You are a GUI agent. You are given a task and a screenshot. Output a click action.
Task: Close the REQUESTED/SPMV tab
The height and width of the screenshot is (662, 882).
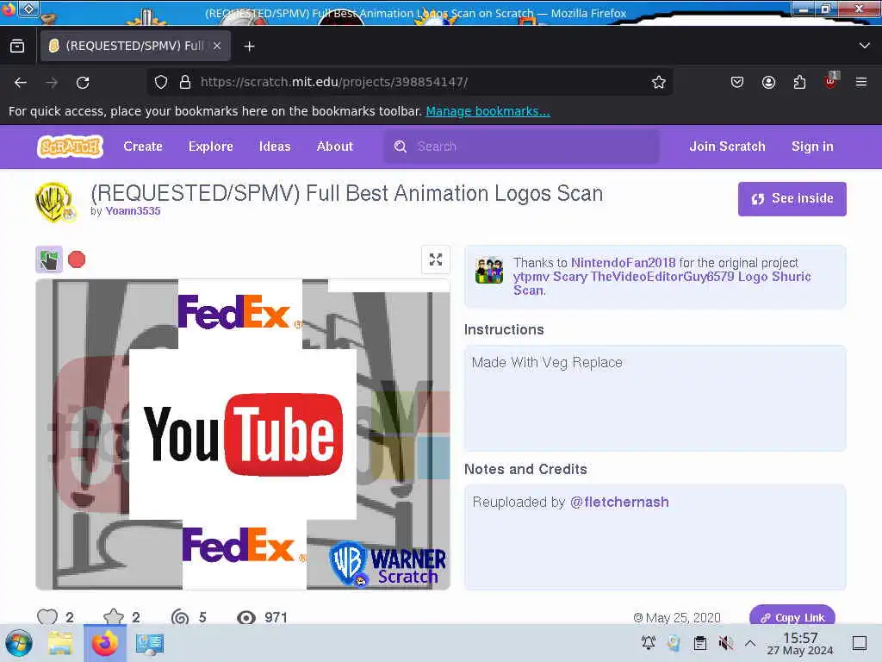pos(217,47)
